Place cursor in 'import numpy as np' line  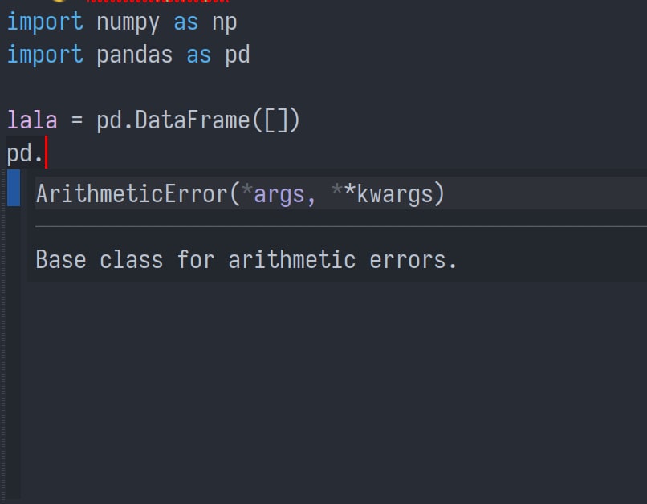point(122,22)
